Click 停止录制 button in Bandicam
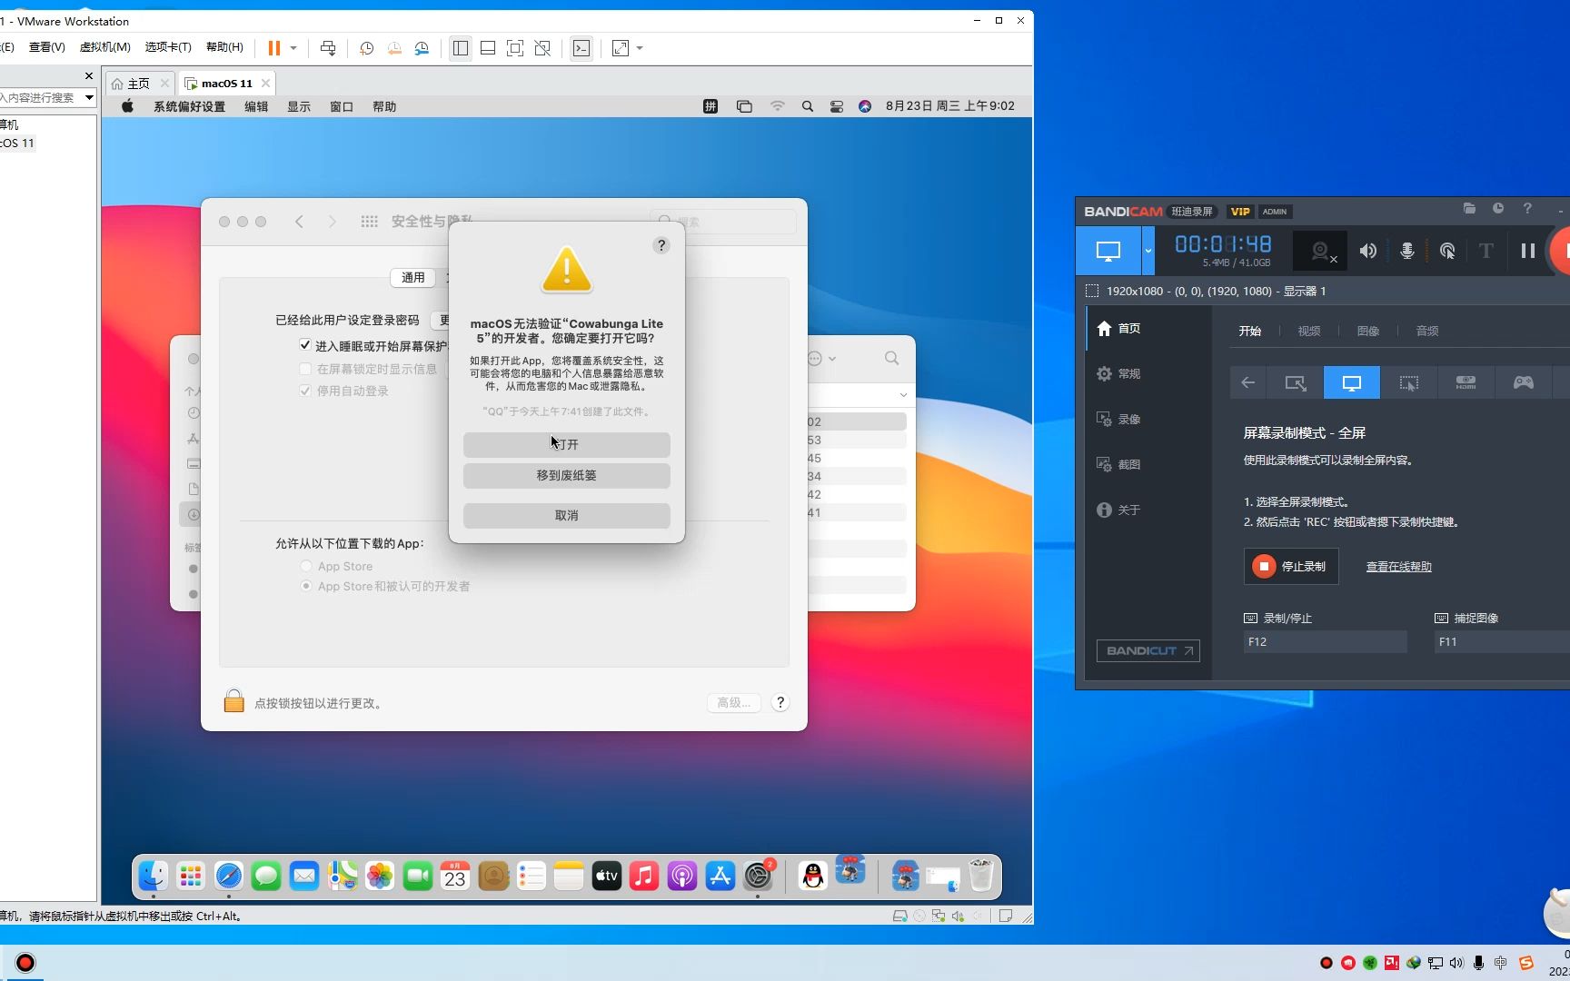This screenshot has height=981, width=1570. [1290, 566]
